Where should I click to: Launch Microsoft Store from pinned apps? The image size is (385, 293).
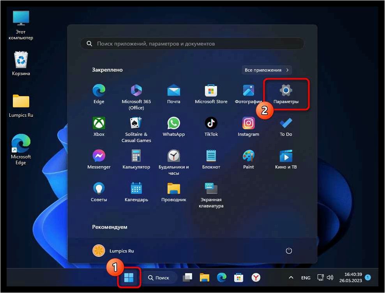[211, 94]
